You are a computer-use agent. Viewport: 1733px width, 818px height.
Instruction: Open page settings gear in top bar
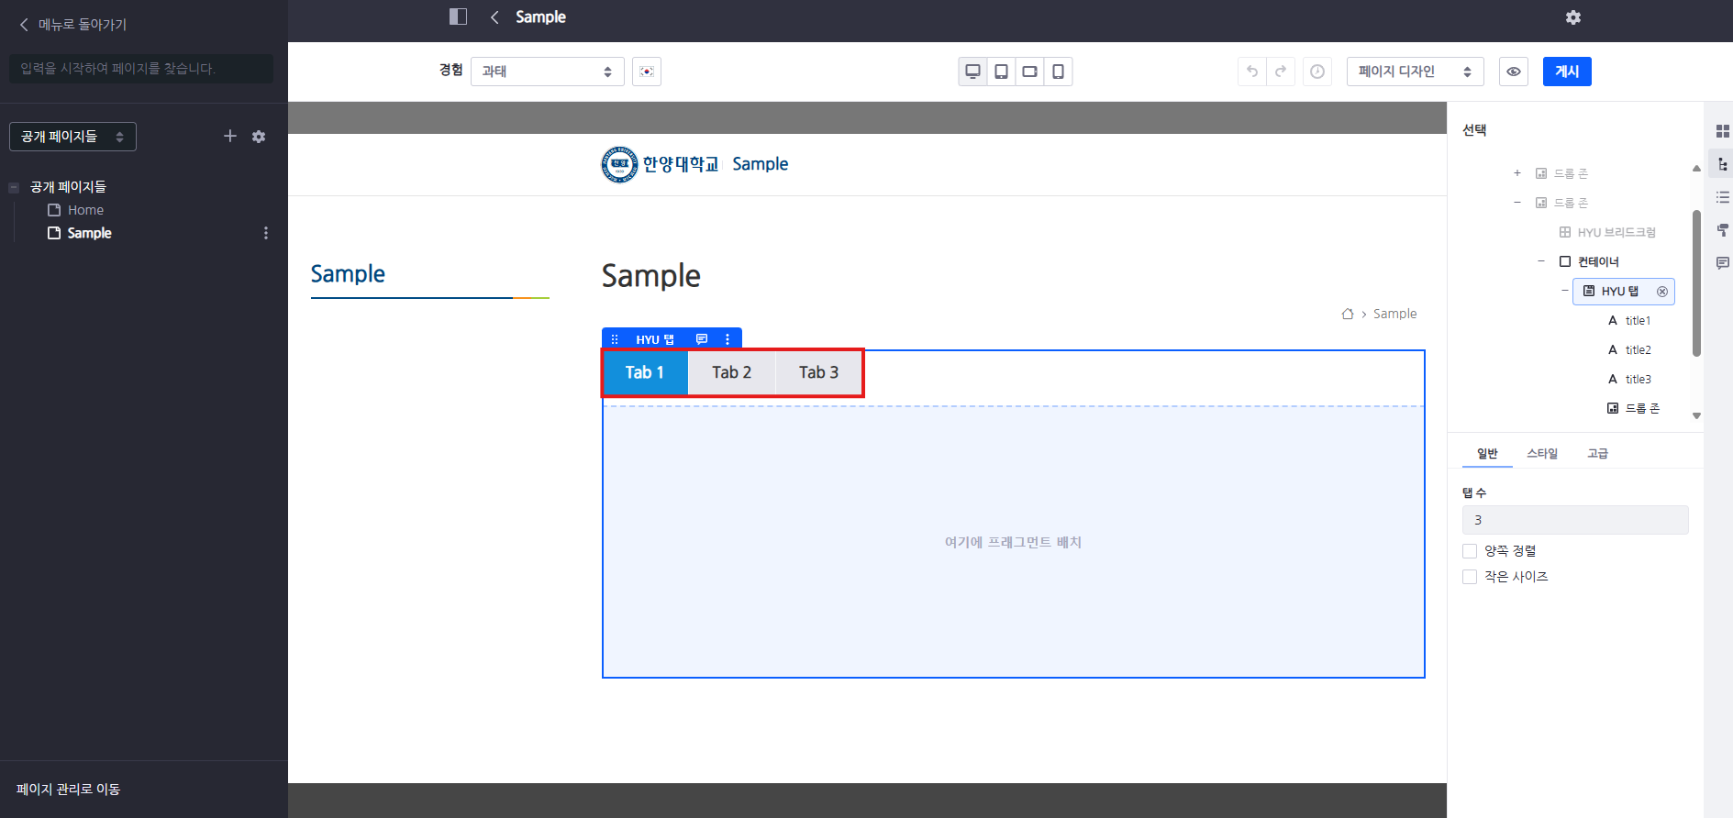(x=1572, y=17)
